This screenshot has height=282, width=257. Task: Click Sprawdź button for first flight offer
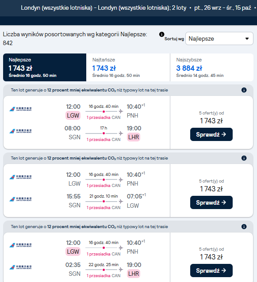point(211,134)
